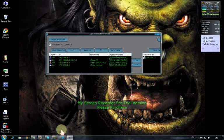Click the Choice NetCard button
224x140 pixels.
click(x=59, y=50)
